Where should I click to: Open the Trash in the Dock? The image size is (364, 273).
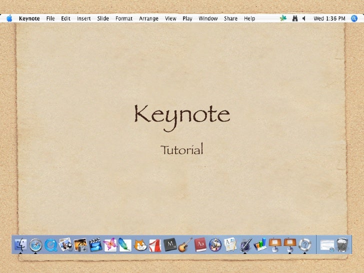pos(342,245)
